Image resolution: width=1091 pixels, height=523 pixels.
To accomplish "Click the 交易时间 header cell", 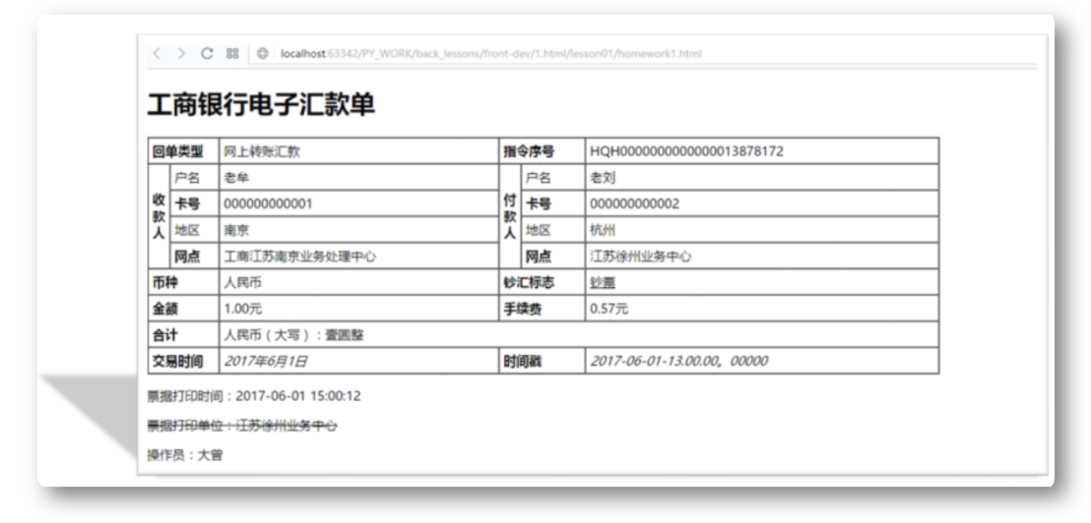I will click(184, 361).
